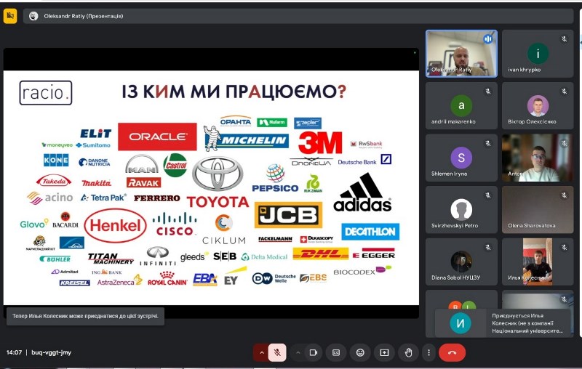Start presenting your screen
This screenshot has width=582, height=369.
click(384, 353)
